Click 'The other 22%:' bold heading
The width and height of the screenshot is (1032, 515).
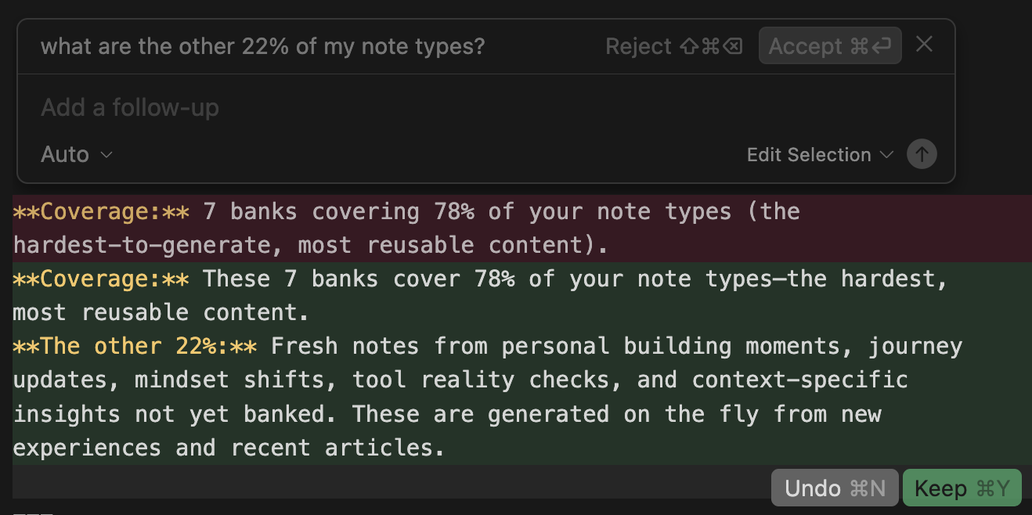tap(135, 346)
